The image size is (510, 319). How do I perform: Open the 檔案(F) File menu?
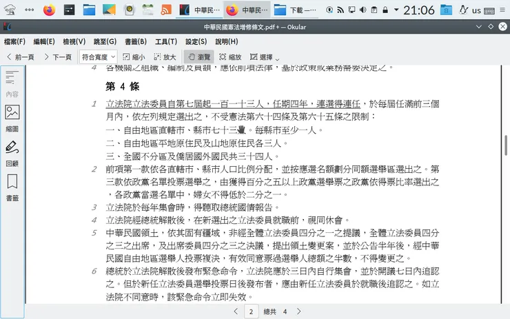(x=14, y=41)
